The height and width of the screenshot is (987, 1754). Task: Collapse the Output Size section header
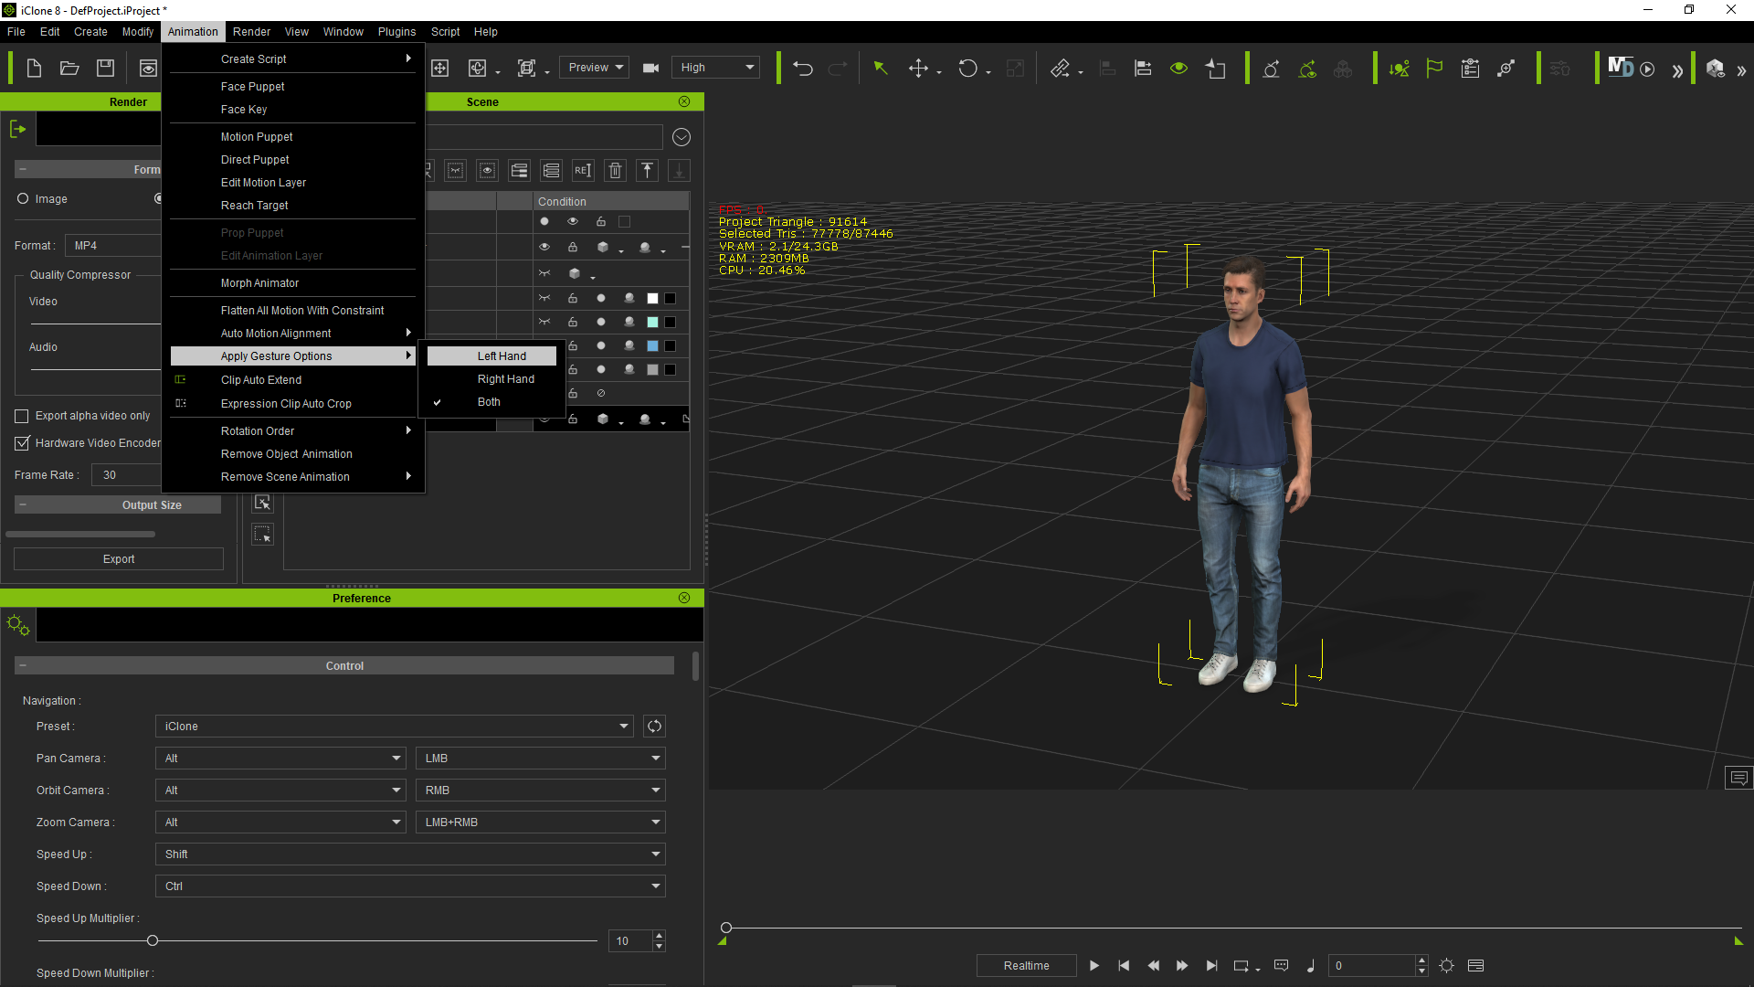pos(118,505)
